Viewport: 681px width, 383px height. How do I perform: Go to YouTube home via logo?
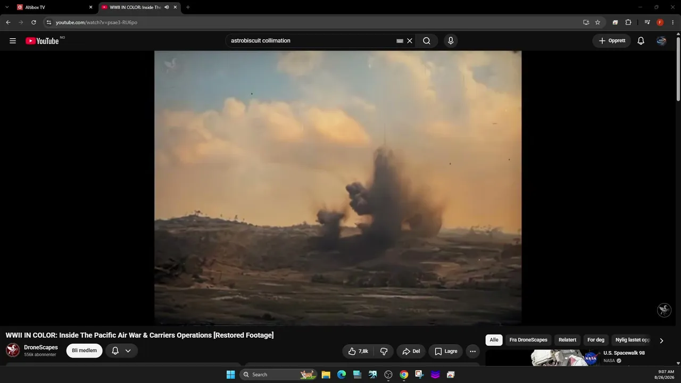coord(42,41)
